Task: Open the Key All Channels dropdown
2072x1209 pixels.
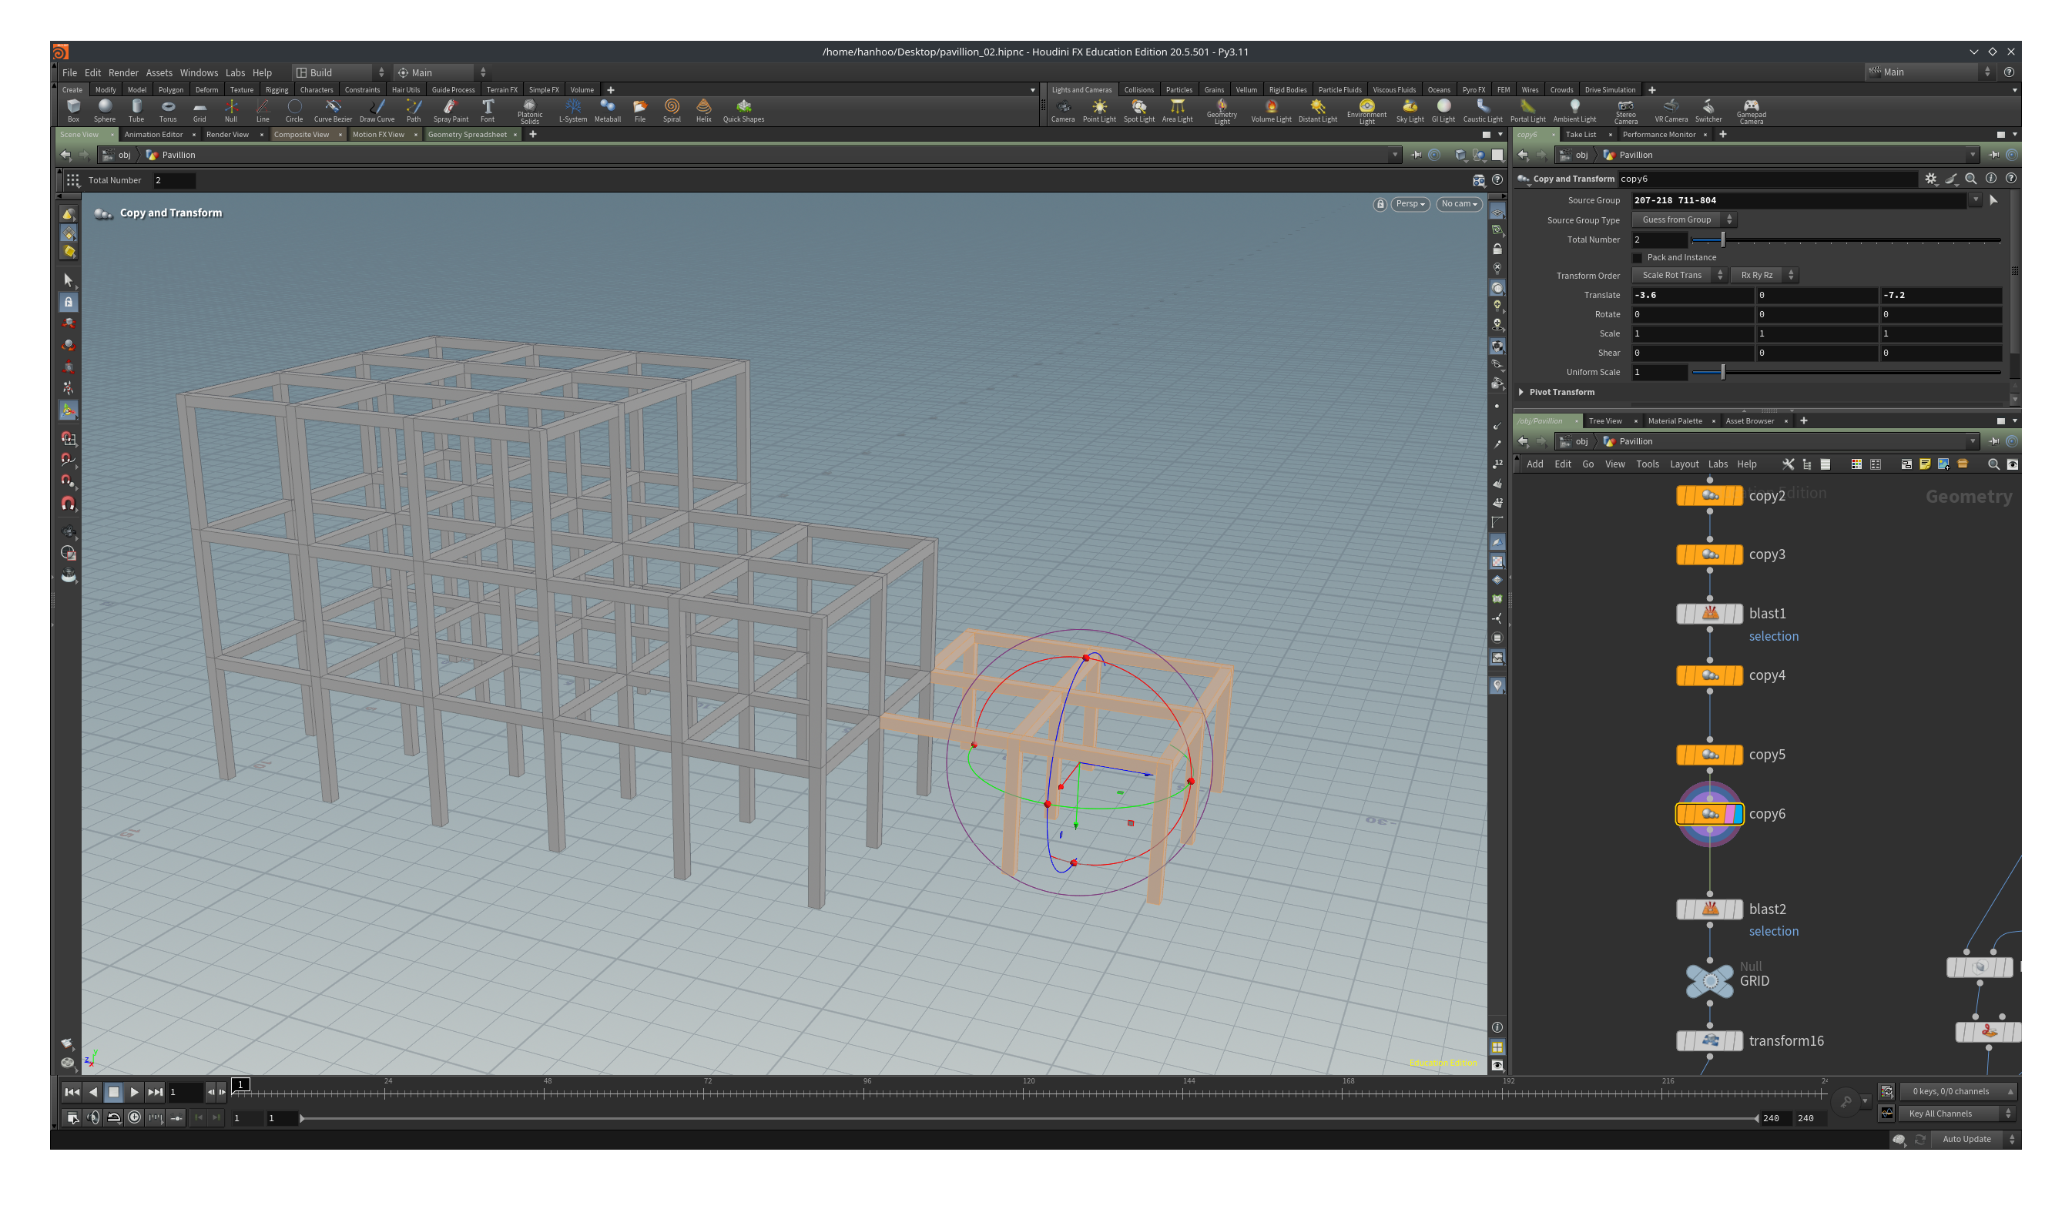Action: (1957, 1114)
